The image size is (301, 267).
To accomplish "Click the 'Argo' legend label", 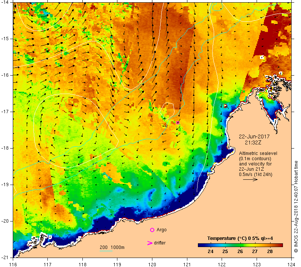I will 161,230.
